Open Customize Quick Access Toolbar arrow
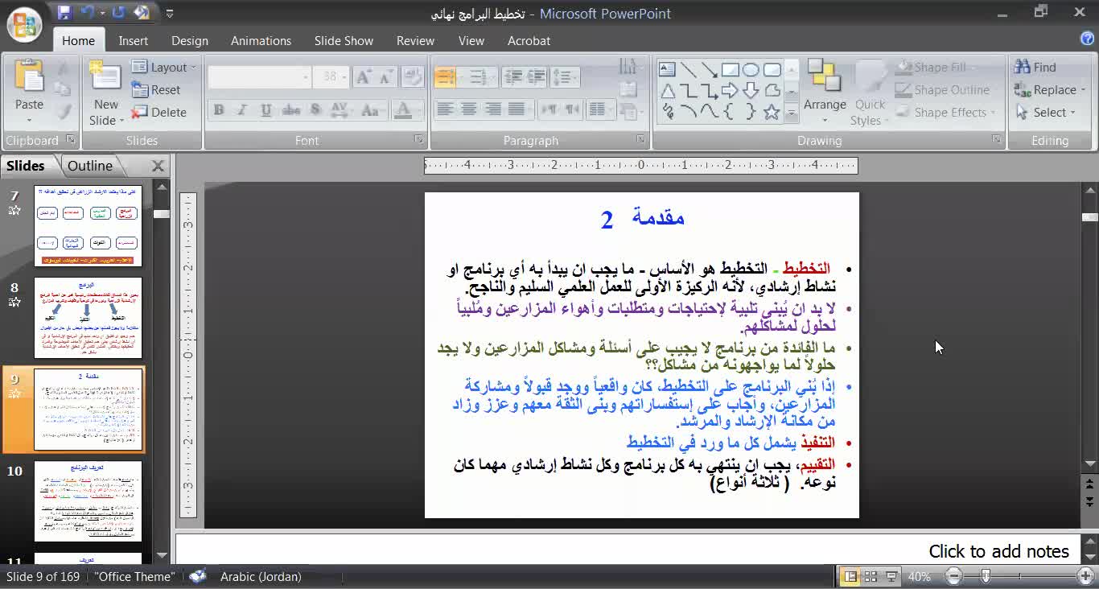The height and width of the screenshot is (589, 1099). click(170, 14)
